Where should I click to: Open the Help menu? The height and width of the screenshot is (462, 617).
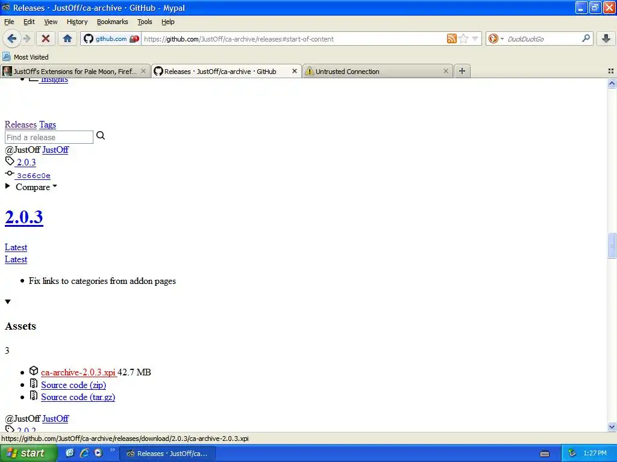(x=168, y=22)
